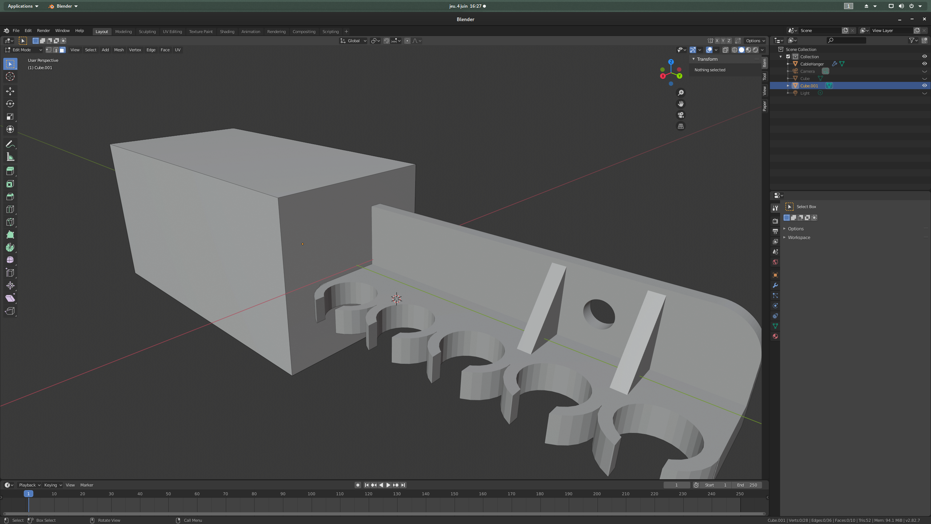Select the Move tool in toolbar
Screen dimensions: 931x524
click(x=10, y=91)
